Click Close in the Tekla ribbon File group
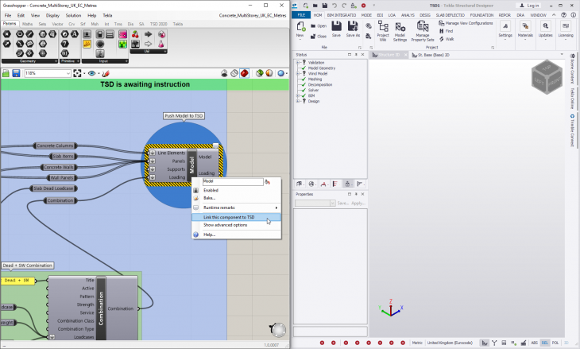580x349 pixels. [319, 37]
